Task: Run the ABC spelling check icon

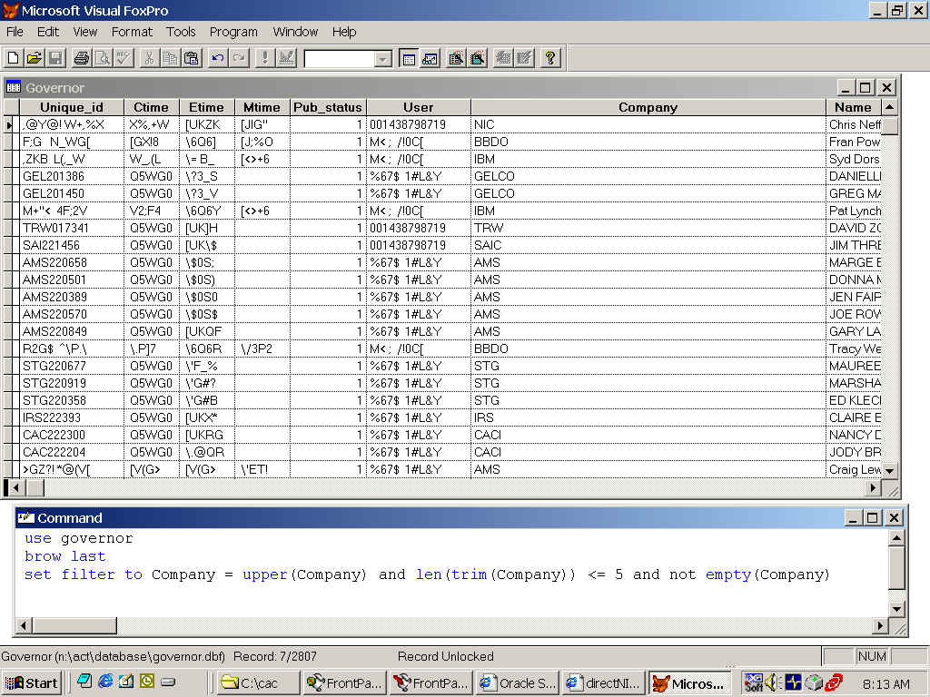Action: tap(124, 58)
